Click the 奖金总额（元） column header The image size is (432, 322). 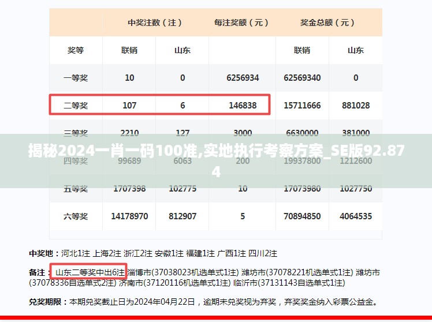tap(327, 23)
